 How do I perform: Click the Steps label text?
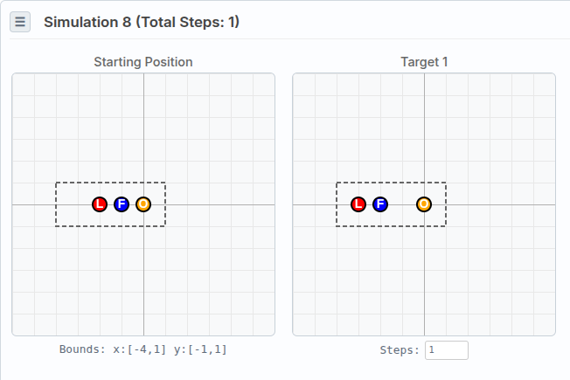click(x=400, y=350)
